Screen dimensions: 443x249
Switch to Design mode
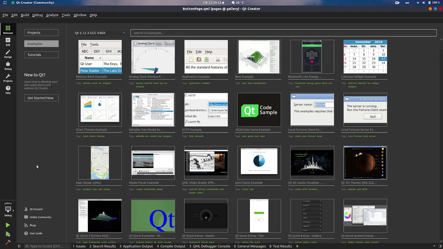click(8, 54)
